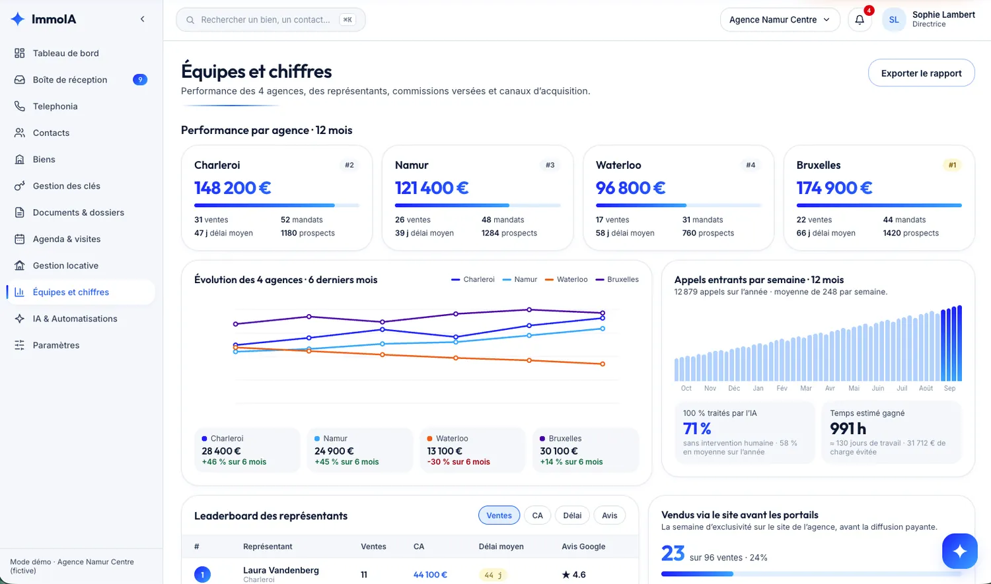Image resolution: width=991 pixels, height=584 pixels.
Task: Open notifications via the bell icon
Action: point(860,20)
